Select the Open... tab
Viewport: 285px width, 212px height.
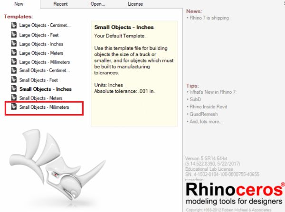tap(98, 4)
